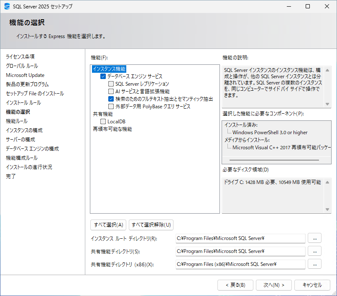Select the 再頒布可能な機能 tree node
The height and width of the screenshot is (296, 337).
(x=112, y=129)
